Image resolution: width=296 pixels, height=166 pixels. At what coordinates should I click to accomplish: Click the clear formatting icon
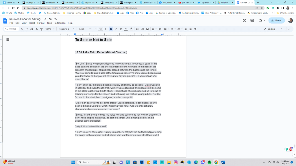195,29
